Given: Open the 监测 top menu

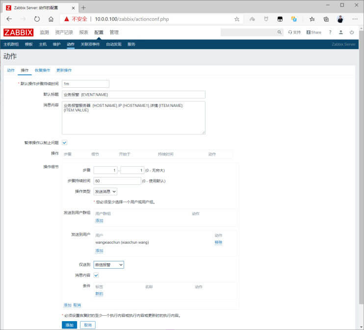Looking at the screenshot, I should click(x=44, y=32).
